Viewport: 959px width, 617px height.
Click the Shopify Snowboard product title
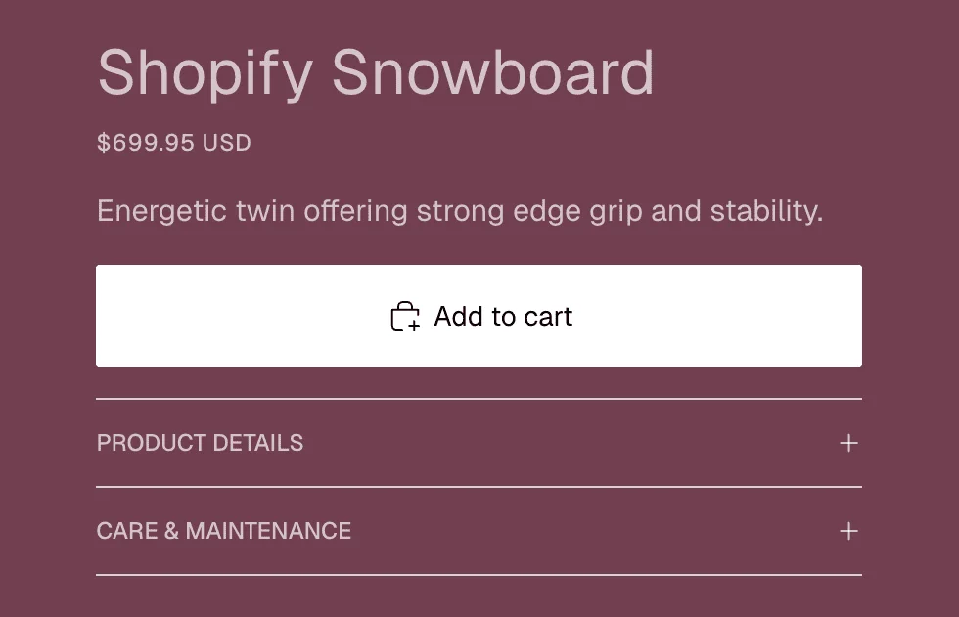[376, 72]
